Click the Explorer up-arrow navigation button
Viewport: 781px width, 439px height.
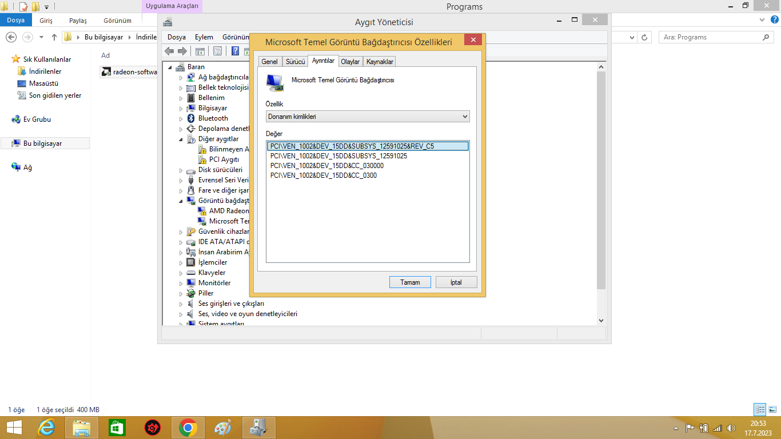coord(54,37)
